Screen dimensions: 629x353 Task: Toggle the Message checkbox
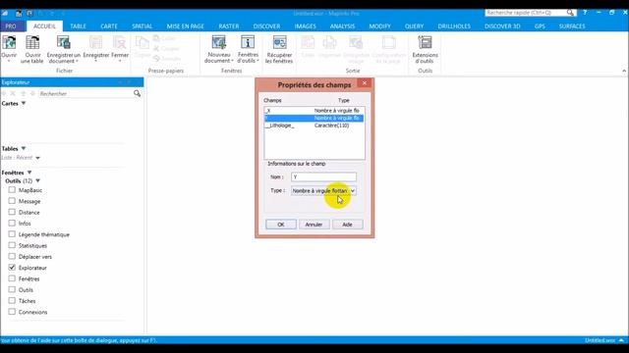(12, 201)
